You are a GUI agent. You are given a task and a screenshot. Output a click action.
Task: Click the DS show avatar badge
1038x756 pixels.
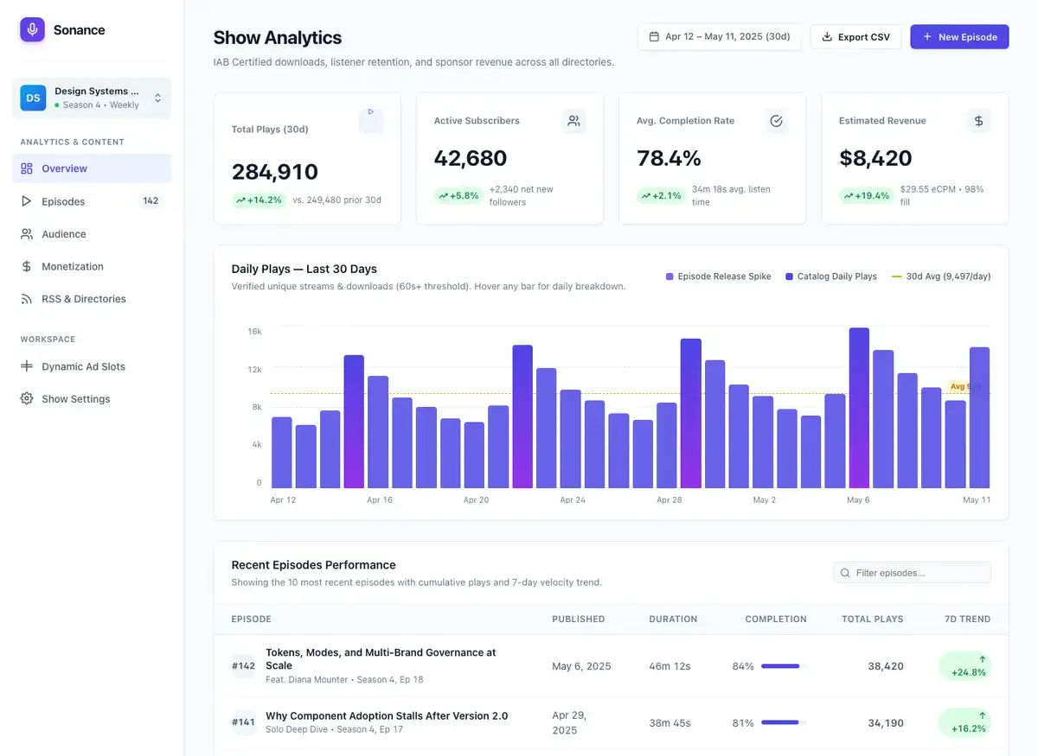(x=33, y=98)
